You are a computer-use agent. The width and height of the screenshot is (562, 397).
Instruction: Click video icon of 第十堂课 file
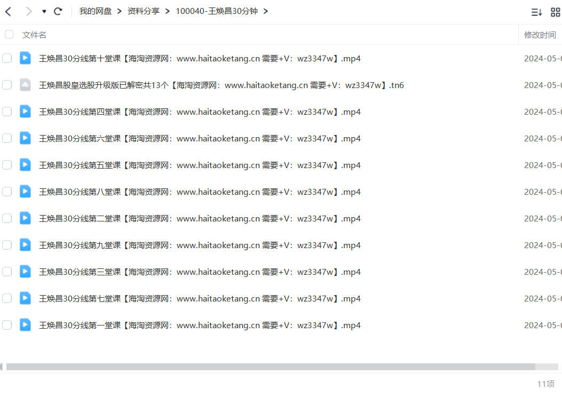[25, 58]
